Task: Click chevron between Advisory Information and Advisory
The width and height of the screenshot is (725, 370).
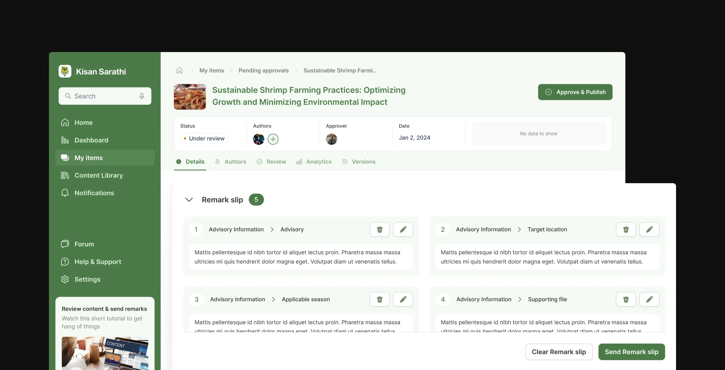Action: 272,229
